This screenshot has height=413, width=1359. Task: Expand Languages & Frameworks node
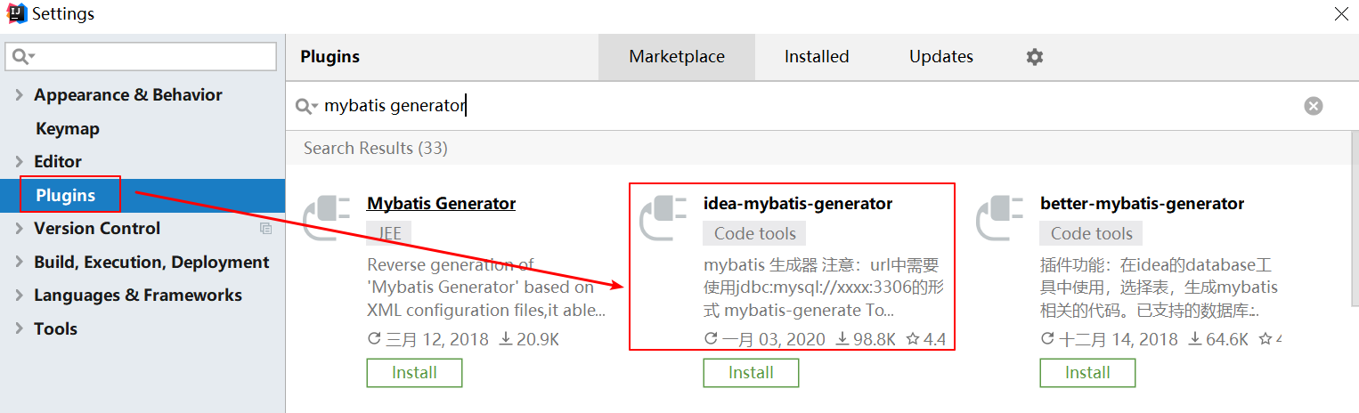19,296
